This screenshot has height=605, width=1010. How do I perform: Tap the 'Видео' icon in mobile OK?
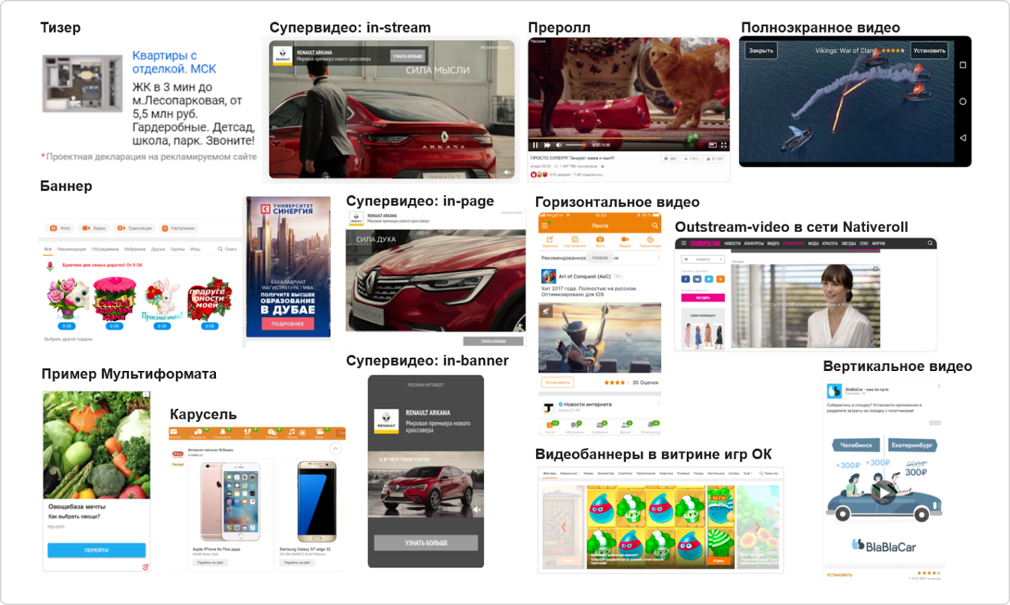pos(625,241)
